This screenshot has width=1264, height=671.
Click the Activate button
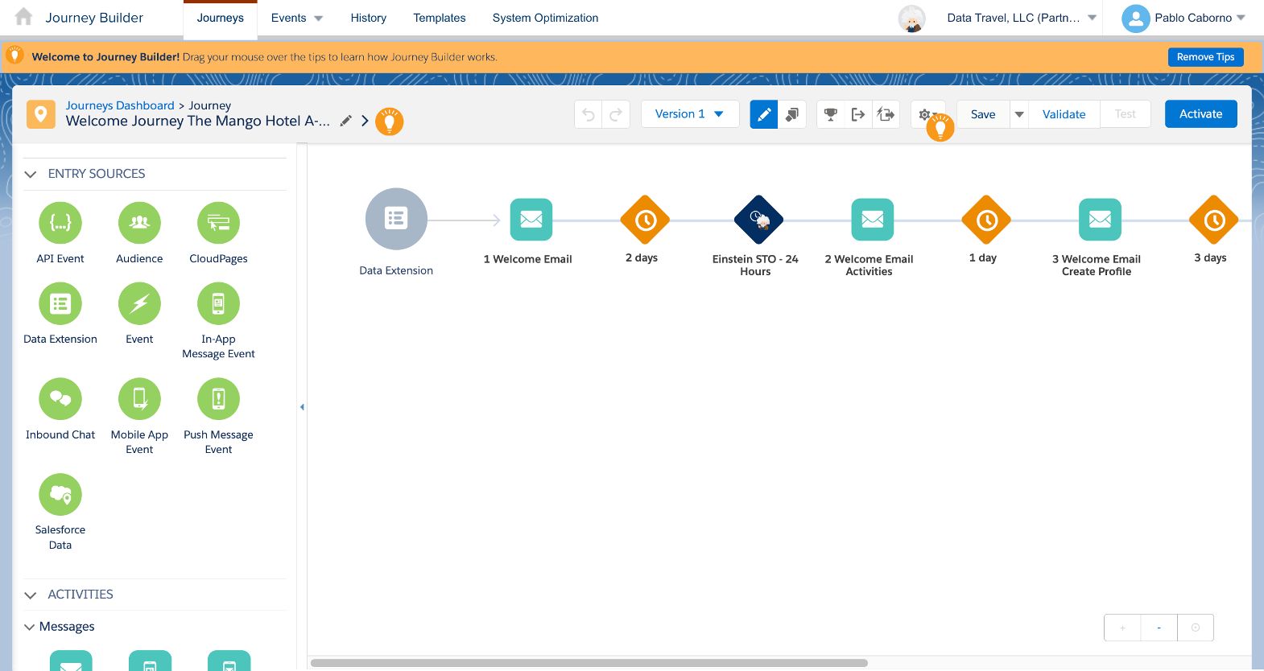pos(1201,114)
